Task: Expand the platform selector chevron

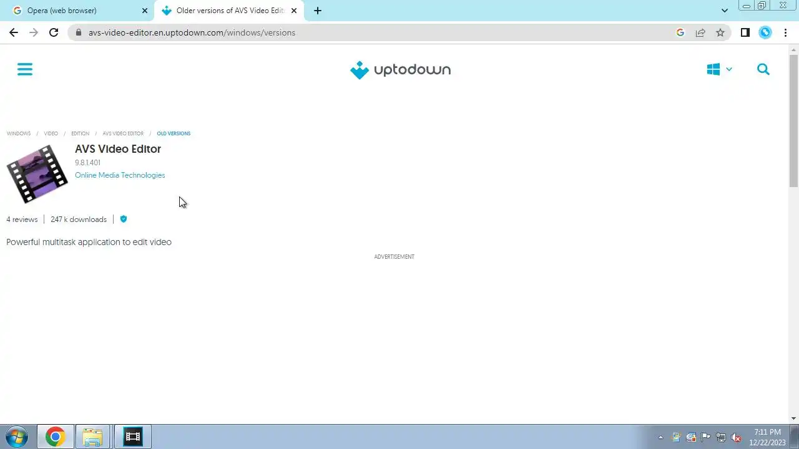Action: click(x=728, y=69)
